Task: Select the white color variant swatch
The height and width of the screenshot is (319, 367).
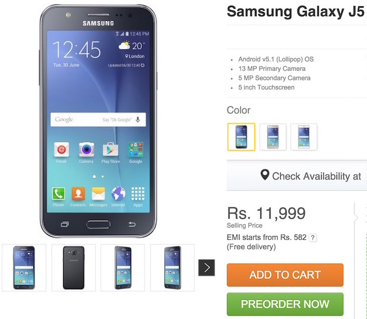Action: (x=304, y=137)
